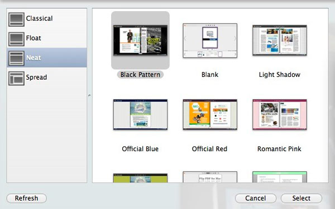Pick the Light Shadow theme thumbnail
Screen dimensions: 335x209
[x=280, y=40]
